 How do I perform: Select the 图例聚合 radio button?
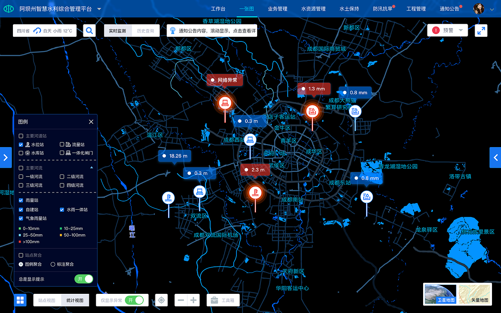click(21, 264)
